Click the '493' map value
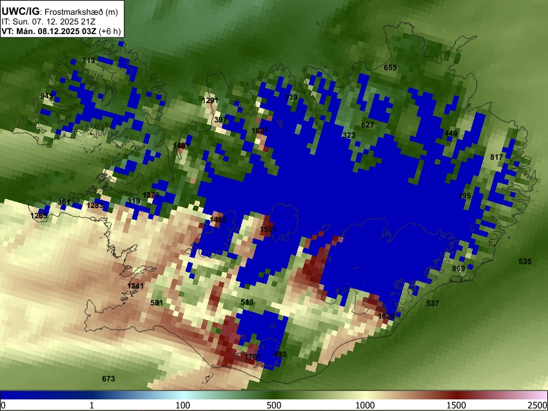Image resolution: width=548 pixels, height=411 pixels. 280,354
